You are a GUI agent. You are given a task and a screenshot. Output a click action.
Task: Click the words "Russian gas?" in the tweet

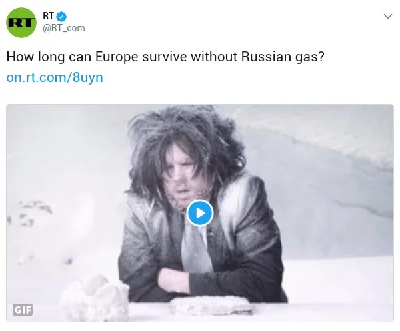pos(283,57)
